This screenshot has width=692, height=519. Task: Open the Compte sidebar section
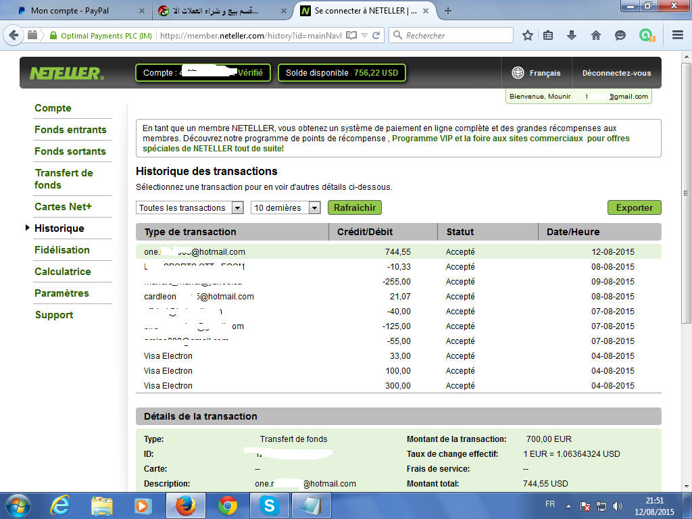pos(53,108)
